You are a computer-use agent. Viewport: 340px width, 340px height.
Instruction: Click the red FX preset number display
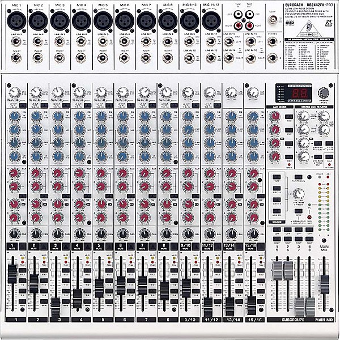point(300,93)
